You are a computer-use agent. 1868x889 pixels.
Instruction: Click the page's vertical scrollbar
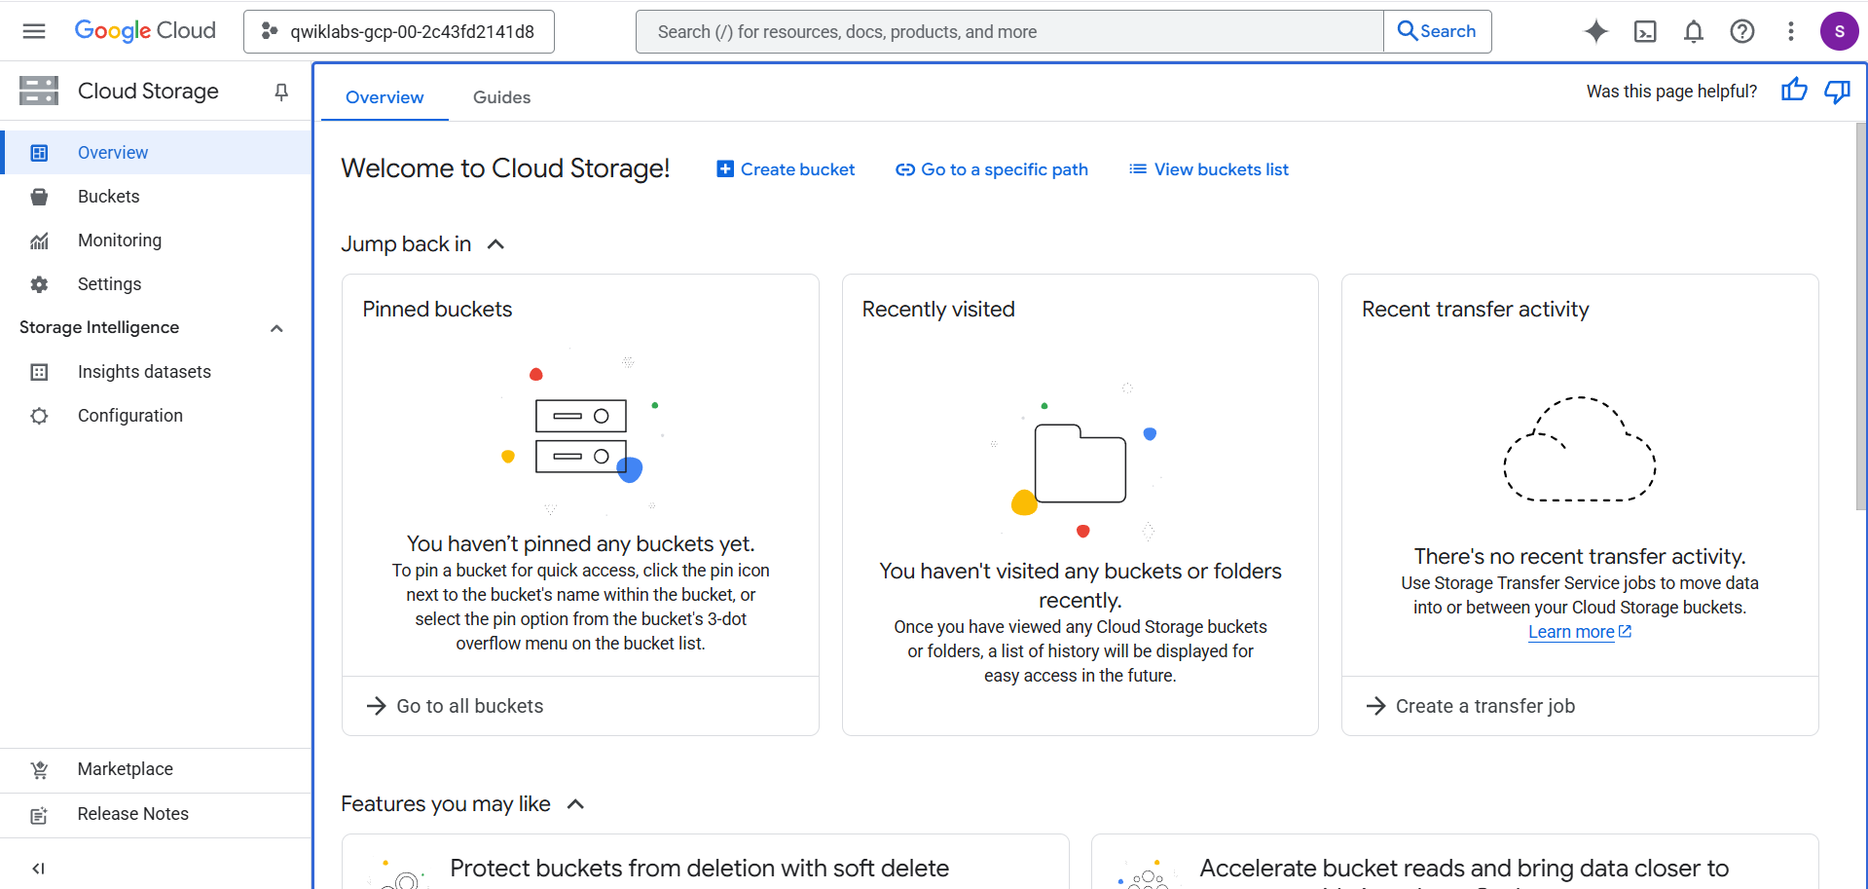tap(1860, 312)
